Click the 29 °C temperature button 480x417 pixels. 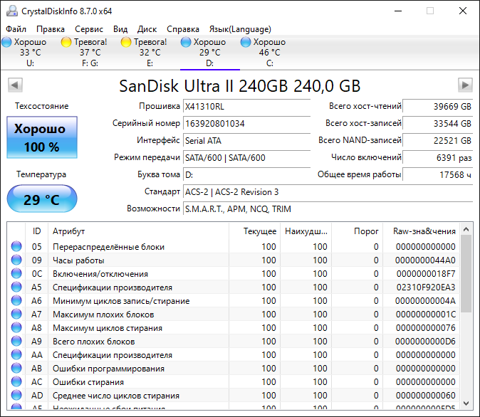tap(42, 199)
